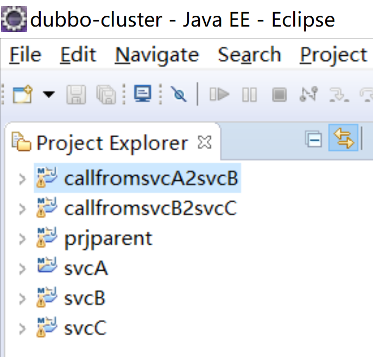Screen dimensions: 373x357
Task: Toggle Link with Editor in Project Explorer
Action: tap(343, 141)
